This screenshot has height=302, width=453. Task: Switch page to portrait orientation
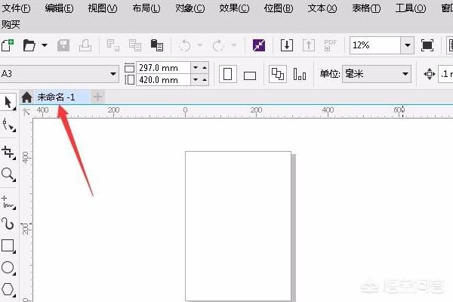click(x=227, y=75)
